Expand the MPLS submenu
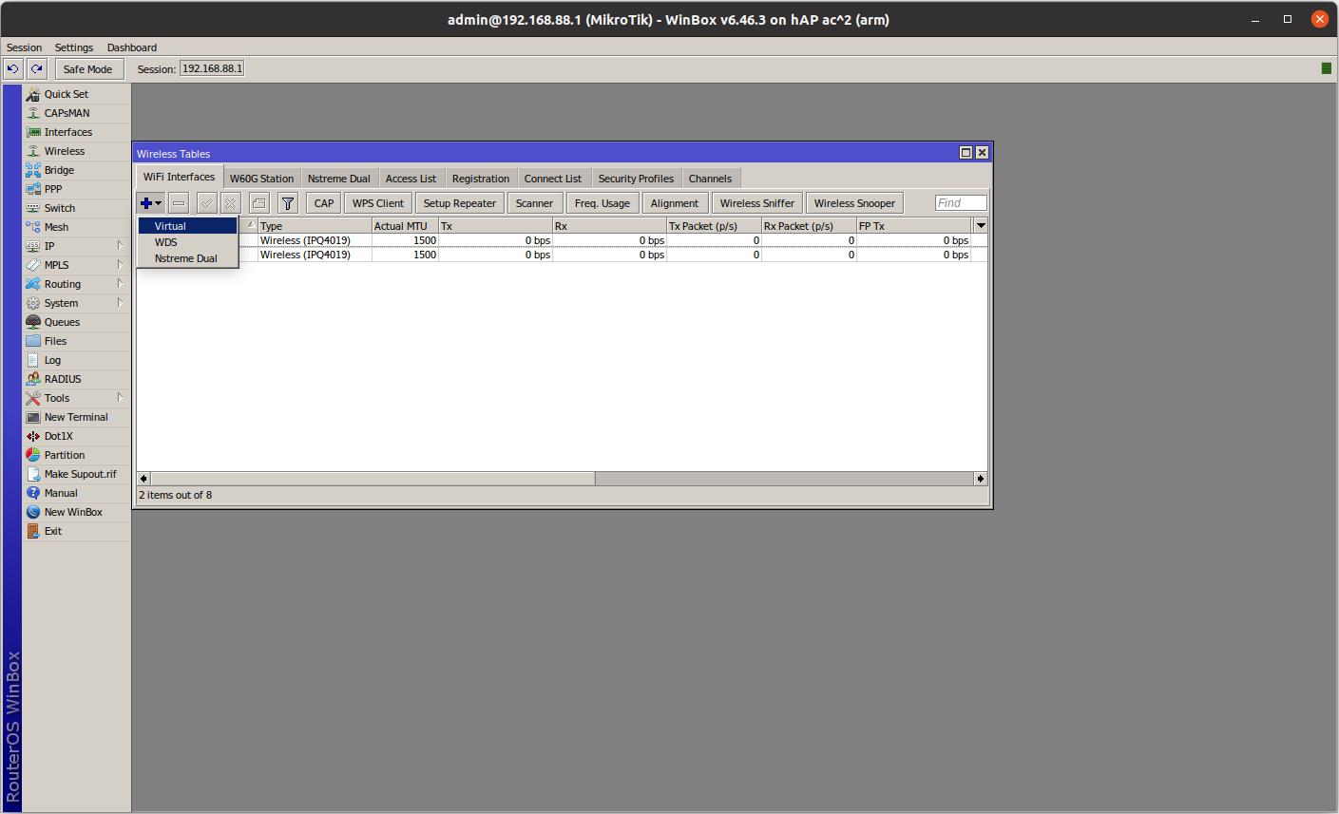1339x814 pixels. (120, 265)
